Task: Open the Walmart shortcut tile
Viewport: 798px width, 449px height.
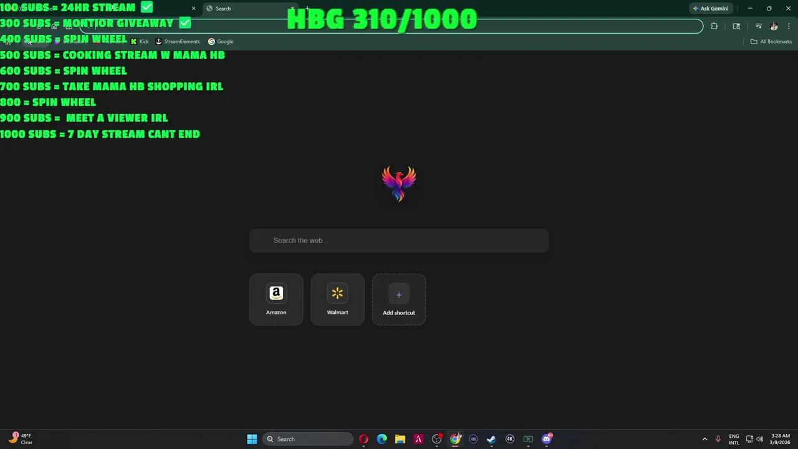Action: [x=337, y=299]
